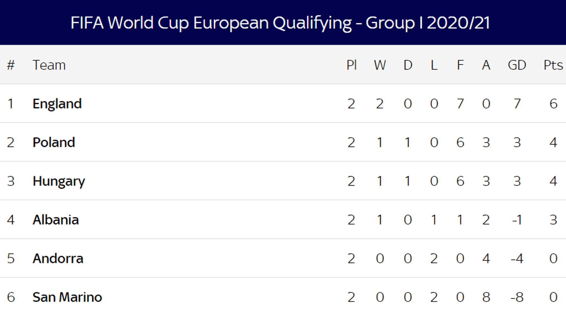The image size is (566, 318).
Task: Select the L column header
Action: click(434, 65)
